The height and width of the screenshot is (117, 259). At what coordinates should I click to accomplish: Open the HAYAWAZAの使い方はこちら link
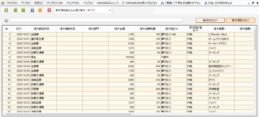pos(139,3)
